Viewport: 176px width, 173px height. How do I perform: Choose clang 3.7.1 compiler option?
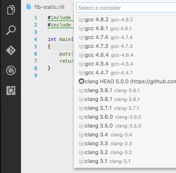pos(125,108)
